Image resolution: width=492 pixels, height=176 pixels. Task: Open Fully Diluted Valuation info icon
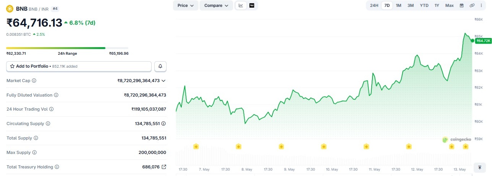coord(56,95)
